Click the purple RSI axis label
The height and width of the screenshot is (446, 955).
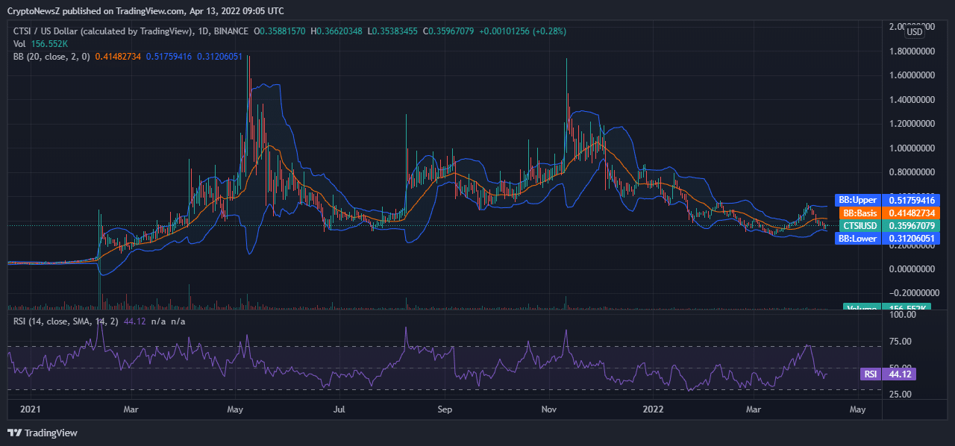click(x=868, y=374)
